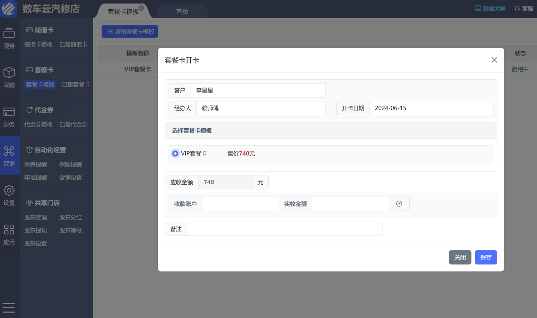Switch to the 首页 tab

tap(182, 11)
